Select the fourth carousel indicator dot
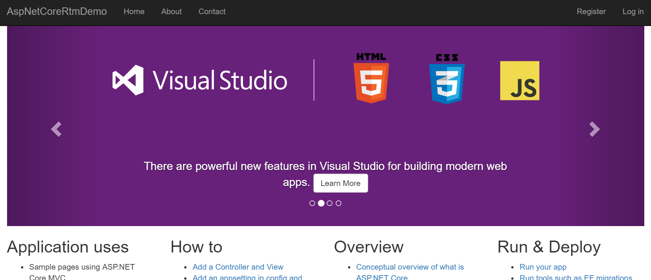The width and height of the screenshot is (651, 280). 338,203
